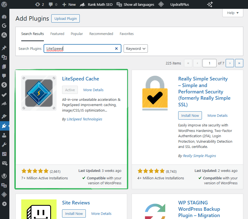Click the Upload Plugin button
The width and height of the screenshot is (248, 219).
point(65,18)
